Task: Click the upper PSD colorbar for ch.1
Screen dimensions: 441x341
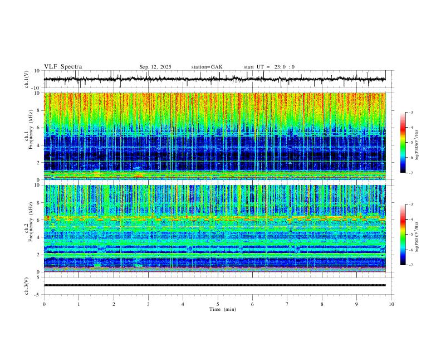Action: point(403,143)
